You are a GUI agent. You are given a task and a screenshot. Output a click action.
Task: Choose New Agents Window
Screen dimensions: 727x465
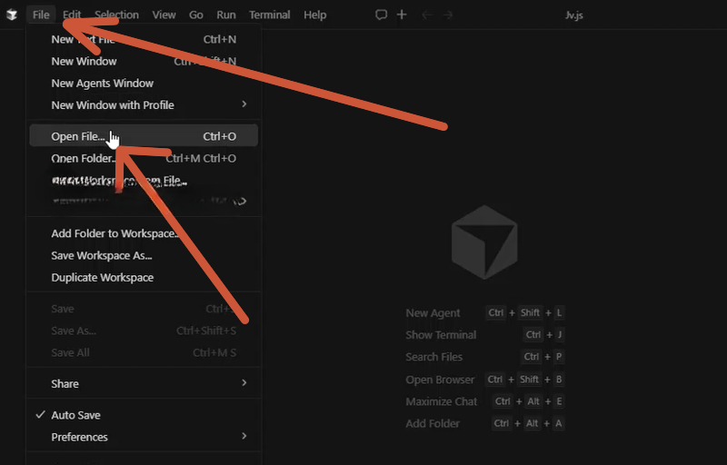click(x=144, y=84)
